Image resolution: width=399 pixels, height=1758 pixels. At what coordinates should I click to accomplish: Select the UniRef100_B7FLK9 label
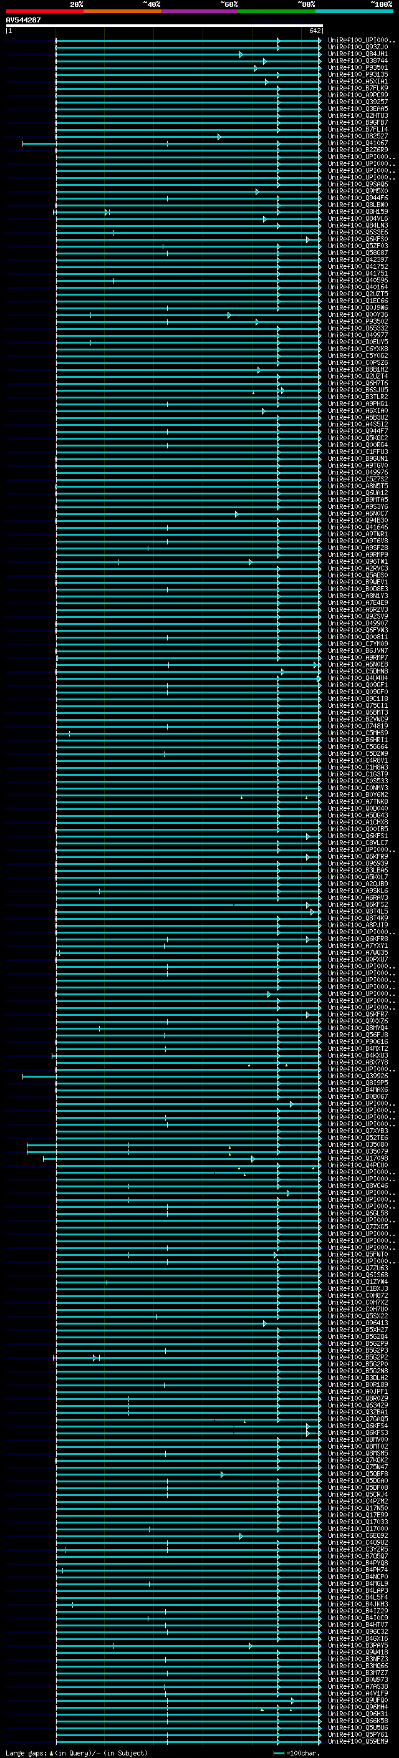point(358,88)
